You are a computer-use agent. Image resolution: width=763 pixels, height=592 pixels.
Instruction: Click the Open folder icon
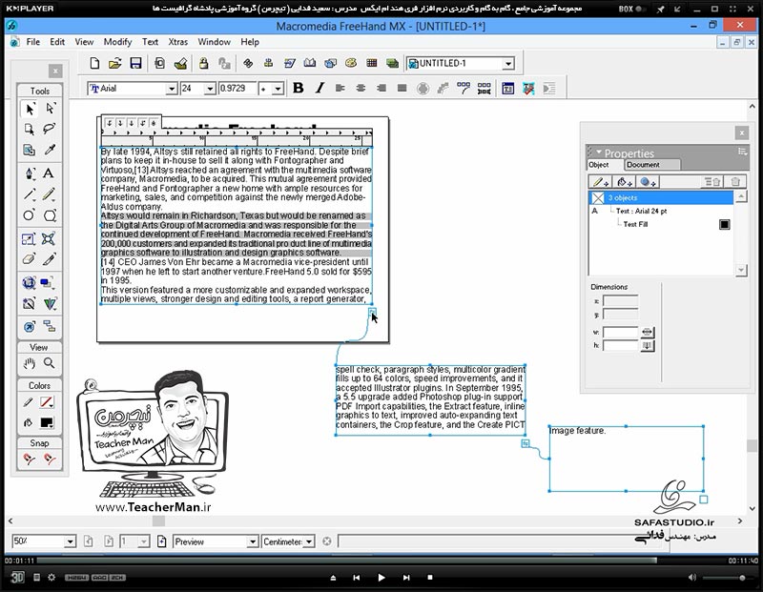pos(114,63)
